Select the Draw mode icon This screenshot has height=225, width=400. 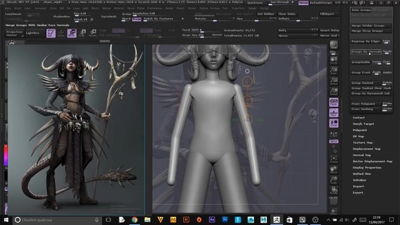click(x=61, y=33)
